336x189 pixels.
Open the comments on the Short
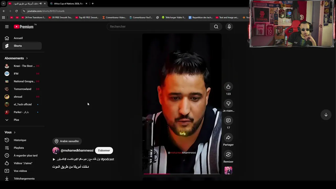pos(228,120)
